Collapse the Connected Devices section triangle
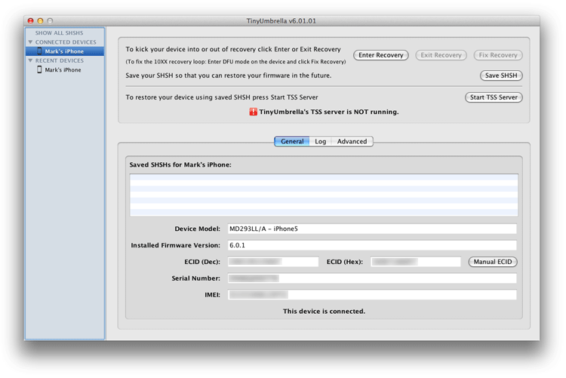The width and height of the screenshot is (566, 378). pyautogui.click(x=30, y=42)
